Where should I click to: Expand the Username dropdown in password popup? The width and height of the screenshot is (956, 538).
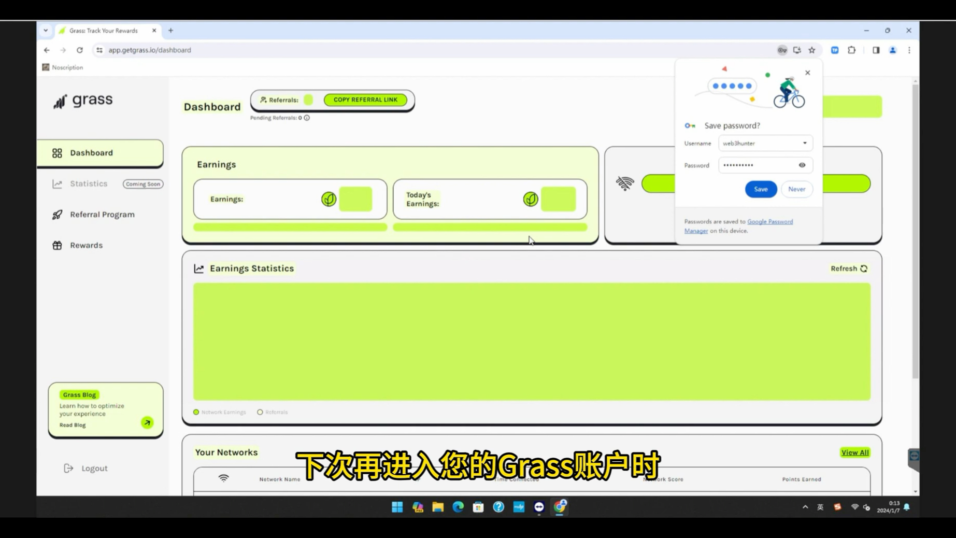(805, 143)
